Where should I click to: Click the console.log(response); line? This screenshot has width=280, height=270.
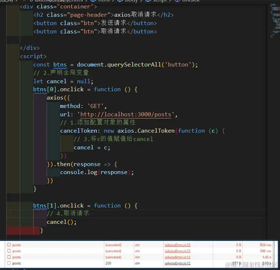97,172
